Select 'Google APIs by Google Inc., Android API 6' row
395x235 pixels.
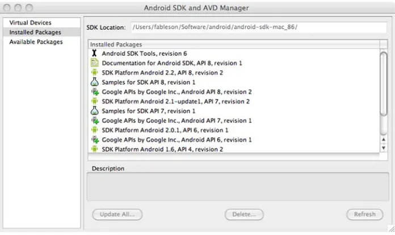click(234, 140)
